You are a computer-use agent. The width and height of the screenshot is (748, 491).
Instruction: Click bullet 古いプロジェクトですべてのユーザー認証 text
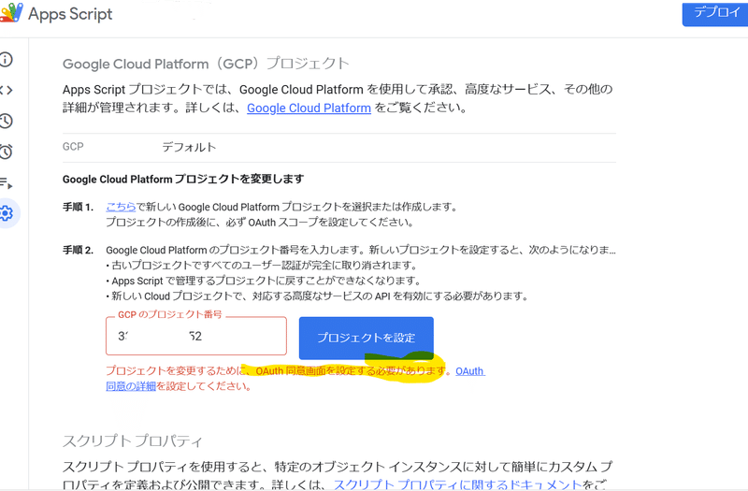click(262, 266)
